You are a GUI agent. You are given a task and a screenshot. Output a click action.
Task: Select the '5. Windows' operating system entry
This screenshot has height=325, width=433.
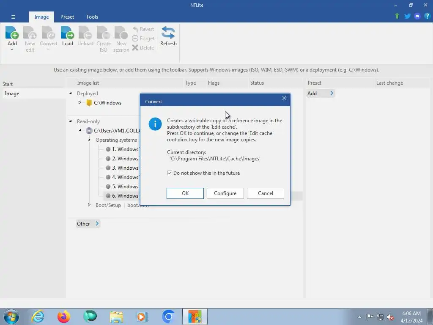click(122, 187)
